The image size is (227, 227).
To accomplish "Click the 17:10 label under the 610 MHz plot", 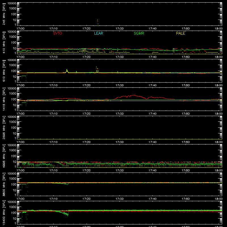I will point(53,85).
